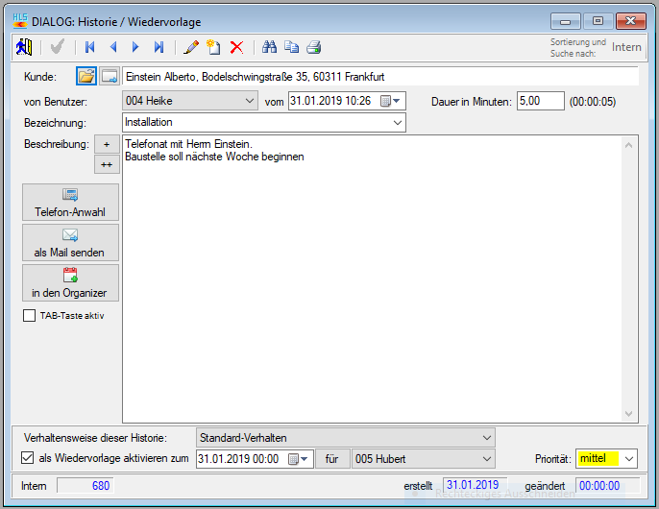Screen dimensions: 659x509
Task: Enable the TAB-Taste aktiv checkbox
Action: pos(29,315)
